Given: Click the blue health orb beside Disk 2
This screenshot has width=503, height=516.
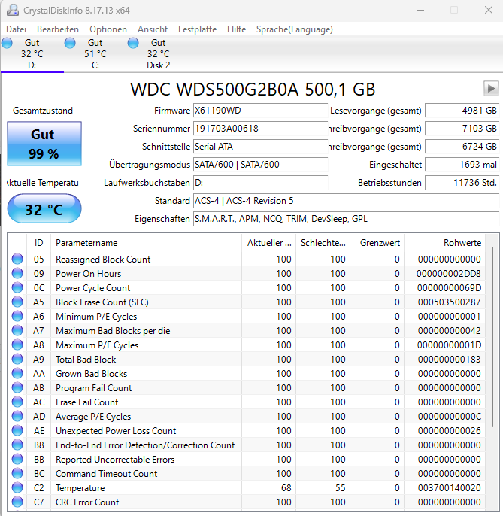Looking at the screenshot, I should pyautogui.click(x=133, y=43).
